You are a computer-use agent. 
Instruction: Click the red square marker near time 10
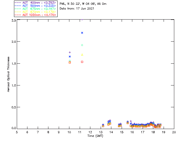tap(70, 62)
